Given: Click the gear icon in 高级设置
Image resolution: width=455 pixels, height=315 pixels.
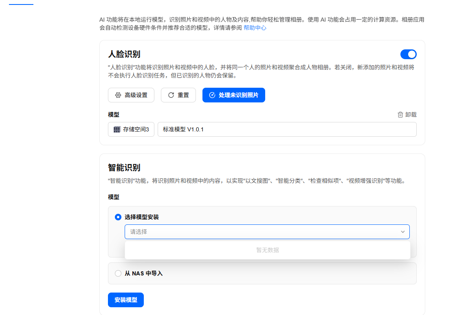Looking at the screenshot, I should tap(118, 95).
